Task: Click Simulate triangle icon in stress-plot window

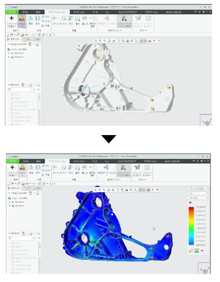Action: coord(22,168)
